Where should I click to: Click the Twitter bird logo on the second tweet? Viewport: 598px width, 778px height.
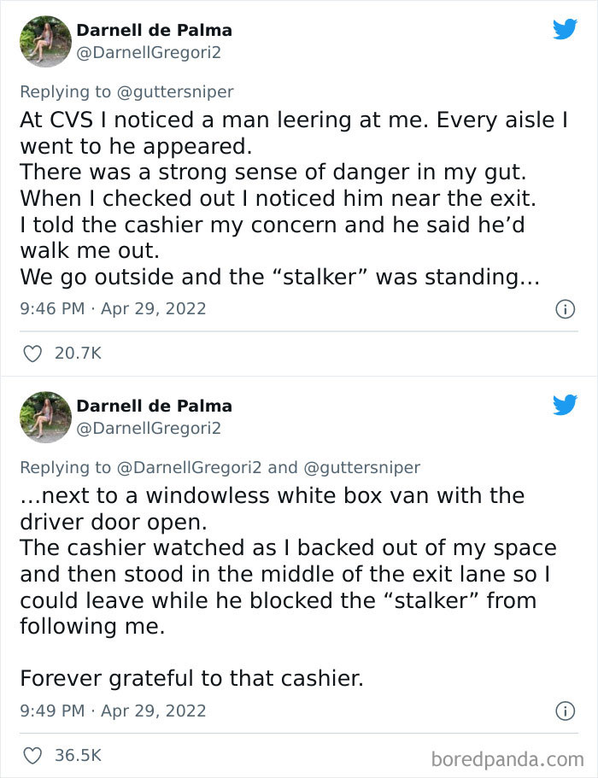coord(566,405)
